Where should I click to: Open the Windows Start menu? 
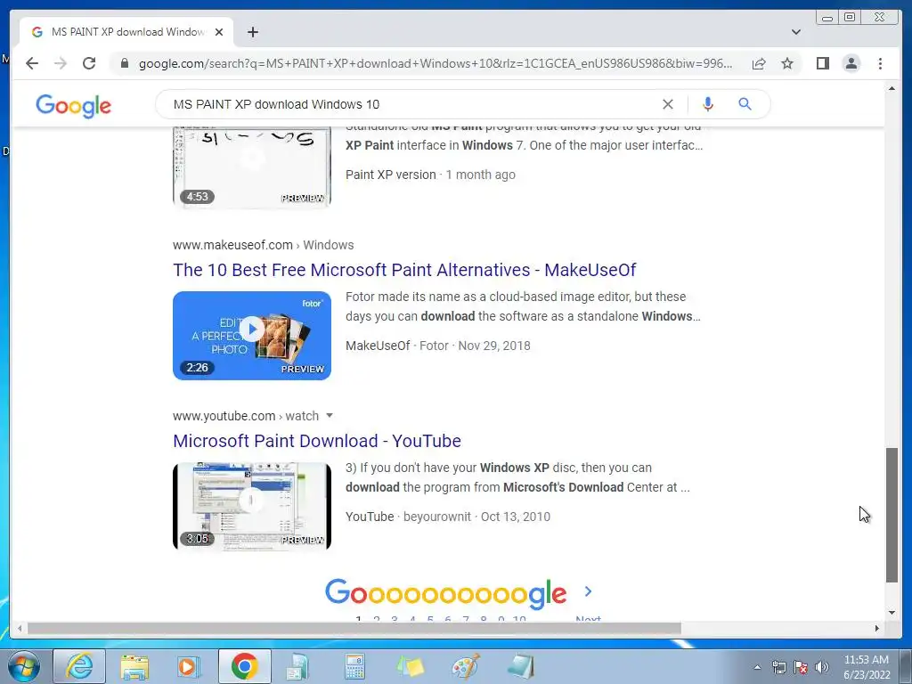[24, 666]
